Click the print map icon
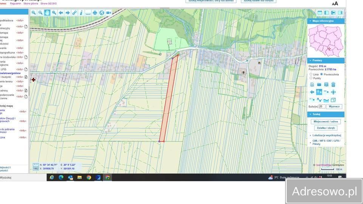The height and width of the screenshot is (204, 363). tap(95, 13)
